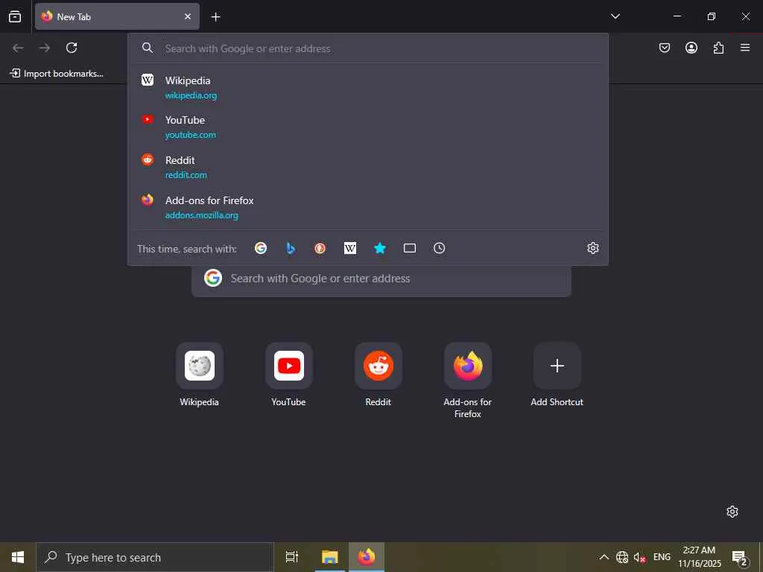Image resolution: width=763 pixels, height=572 pixels.
Task: Reload the current page
Action: (72, 48)
